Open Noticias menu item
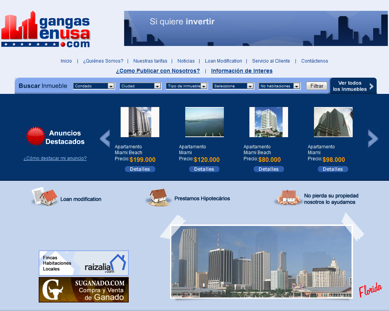389x311 pixels. (186, 61)
